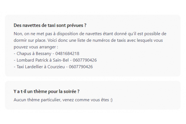Select the Chapus phone number 0481684218

coord(67,54)
